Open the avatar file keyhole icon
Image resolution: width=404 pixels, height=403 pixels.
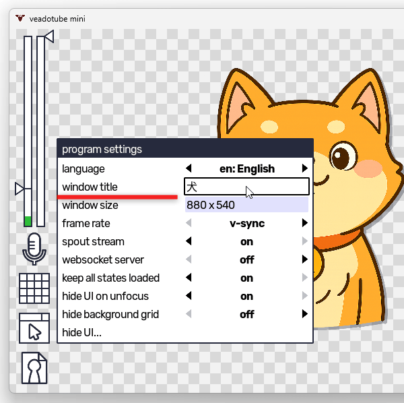[x=34, y=368]
